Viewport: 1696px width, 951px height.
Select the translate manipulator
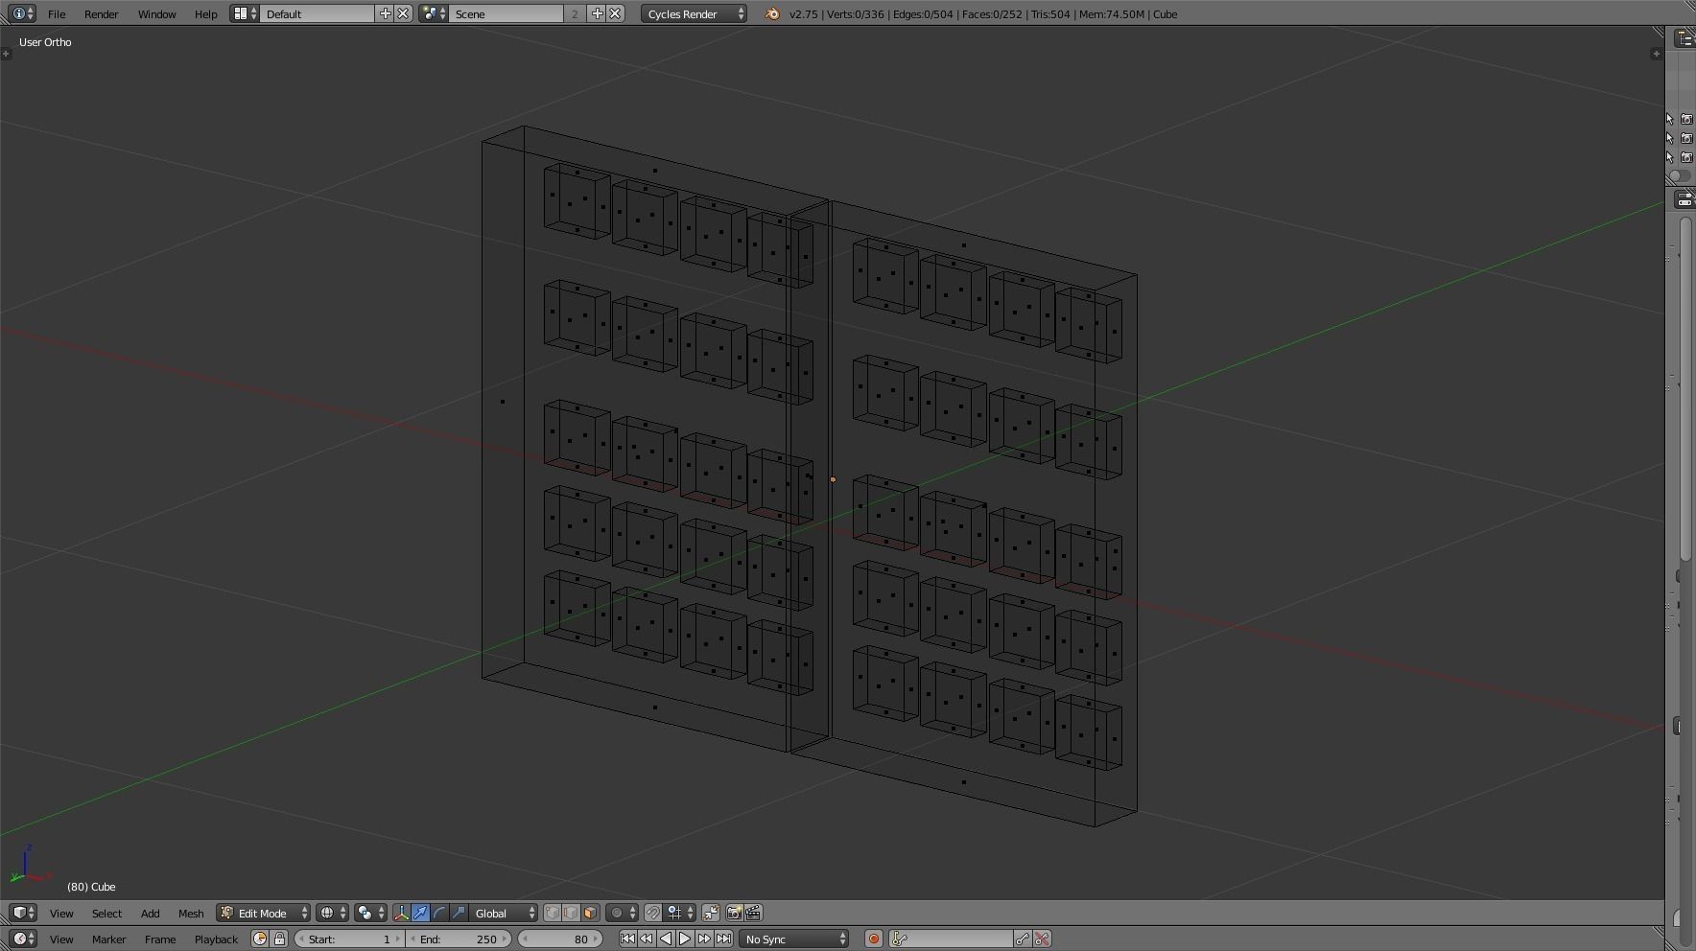coord(420,913)
